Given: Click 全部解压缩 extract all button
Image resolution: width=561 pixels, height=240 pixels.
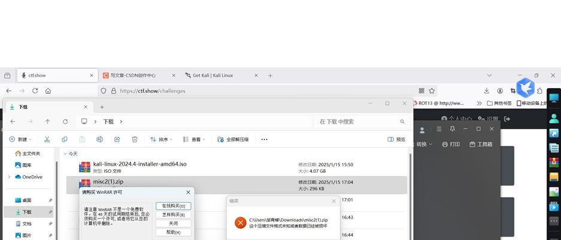Looking at the screenshot, I should [x=233, y=139].
